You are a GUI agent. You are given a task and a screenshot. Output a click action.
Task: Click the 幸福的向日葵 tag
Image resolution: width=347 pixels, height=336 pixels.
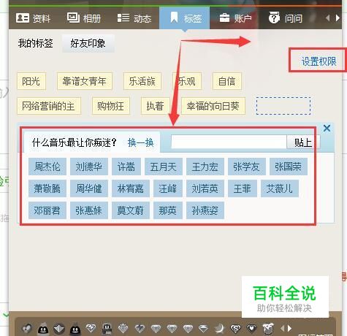coord(213,106)
